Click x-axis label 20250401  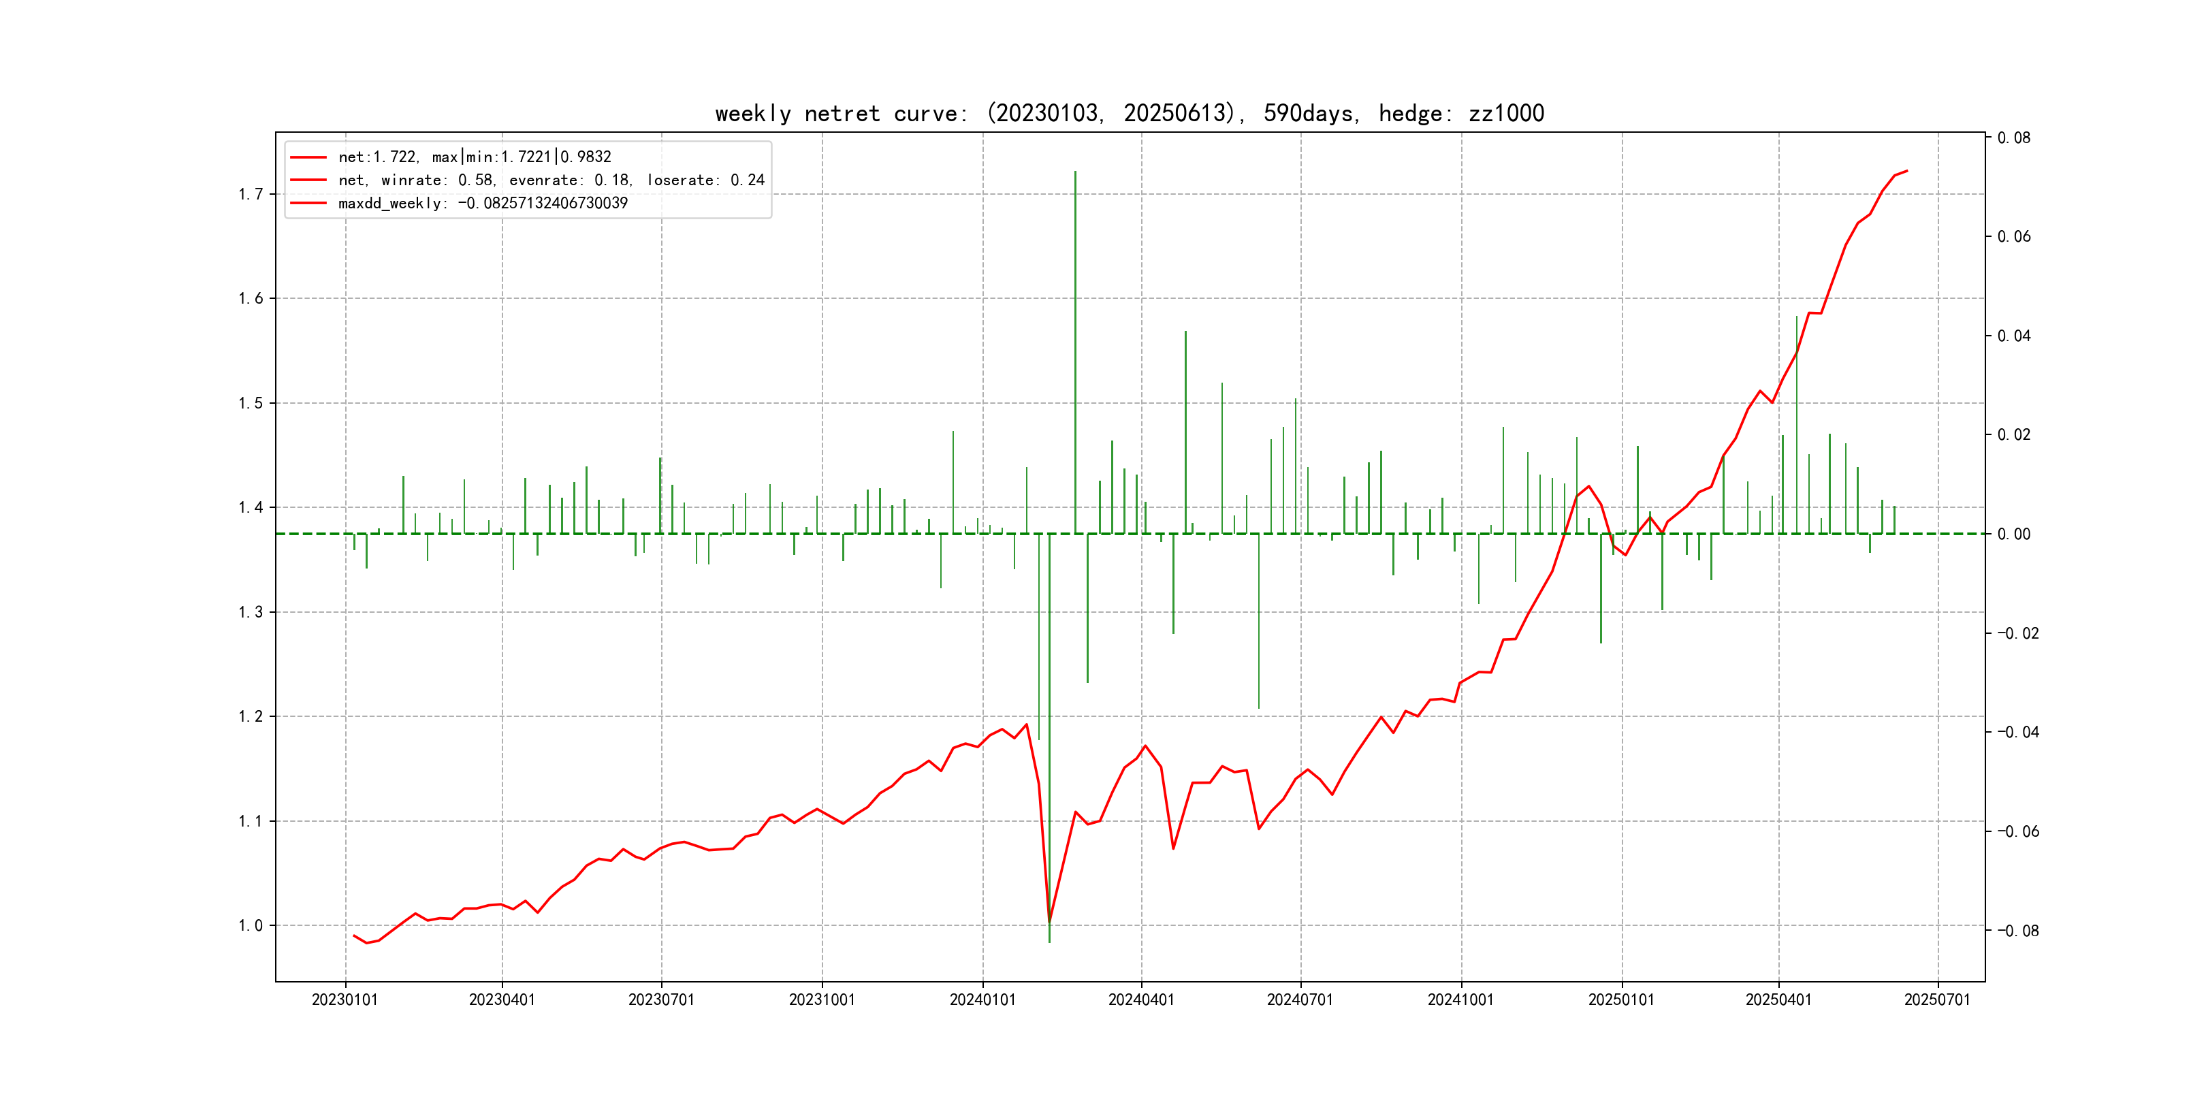tap(1778, 1000)
